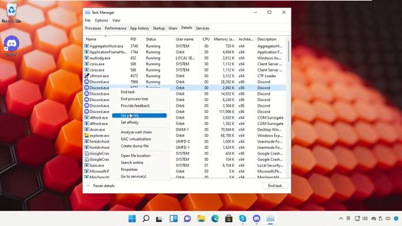Expand Set priority submenu

coord(139,116)
